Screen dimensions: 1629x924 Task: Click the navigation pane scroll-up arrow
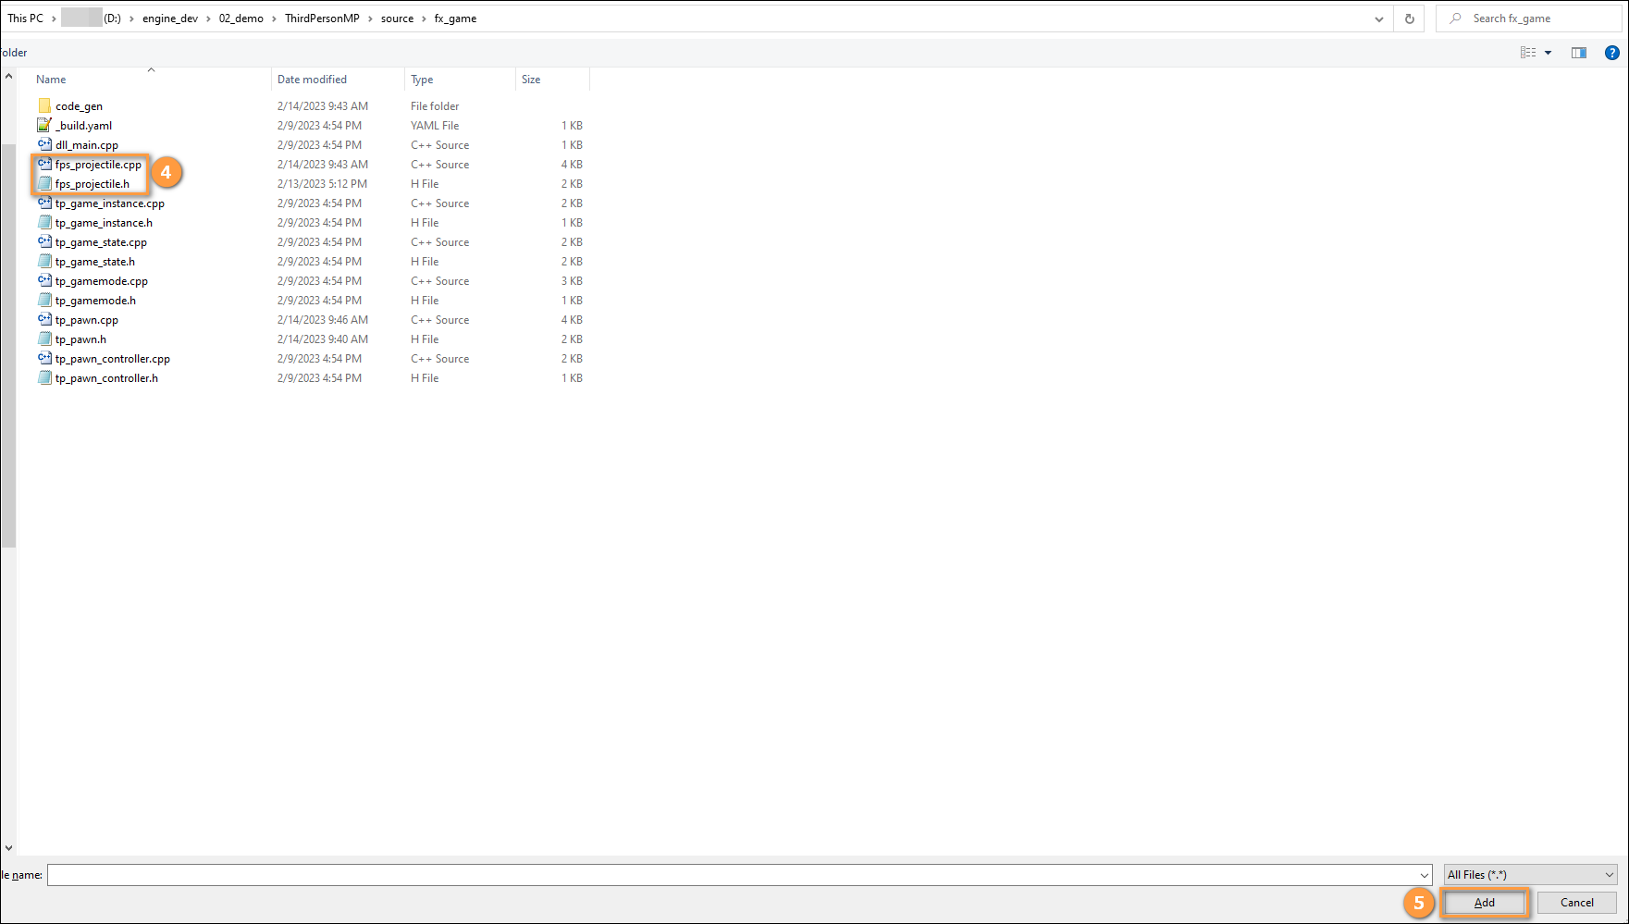(8, 76)
